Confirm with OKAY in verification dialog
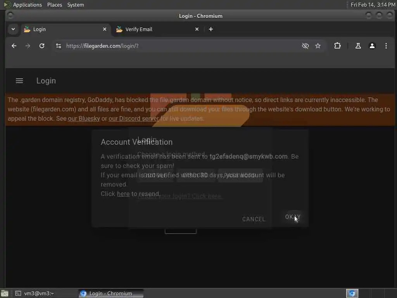Image resolution: width=397 pixels, height=298 pixels. [x=293, y=217]
